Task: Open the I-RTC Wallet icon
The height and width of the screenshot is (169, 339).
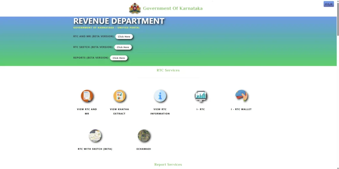Action: 241,96
